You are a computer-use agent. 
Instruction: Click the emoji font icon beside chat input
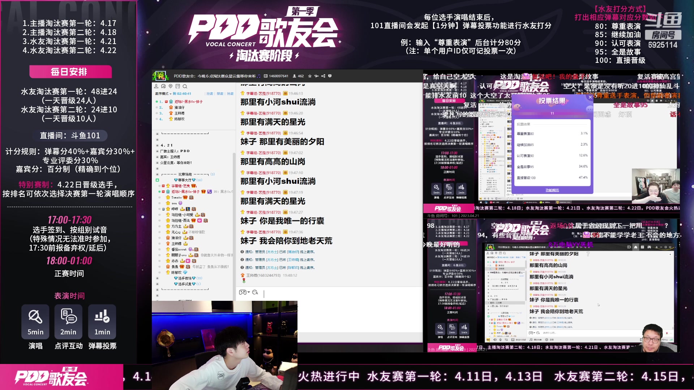click(255, 292)
